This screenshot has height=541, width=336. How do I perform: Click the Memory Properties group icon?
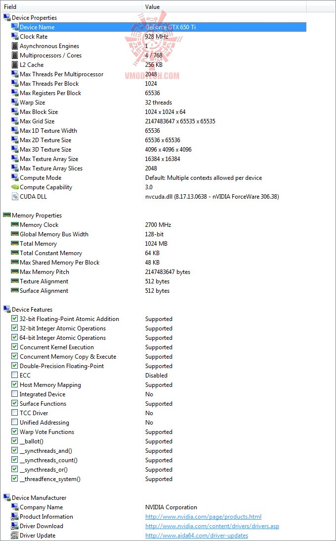7,215
